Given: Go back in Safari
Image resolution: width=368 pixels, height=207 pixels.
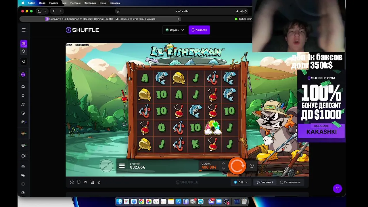Looking at the screenshot, I should pos(54,11).
